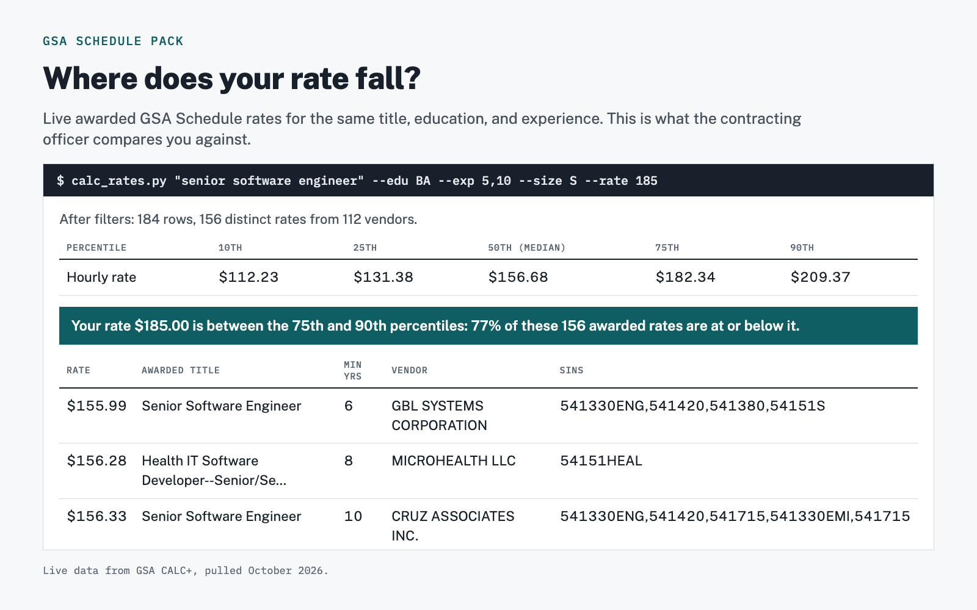This screenshot has height=610, width=977.
Task: Click the 'SINS' column header
Action: [572, 370]
